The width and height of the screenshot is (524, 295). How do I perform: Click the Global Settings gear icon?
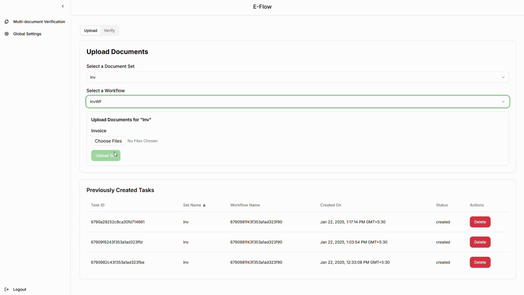(x=7, y=34)
